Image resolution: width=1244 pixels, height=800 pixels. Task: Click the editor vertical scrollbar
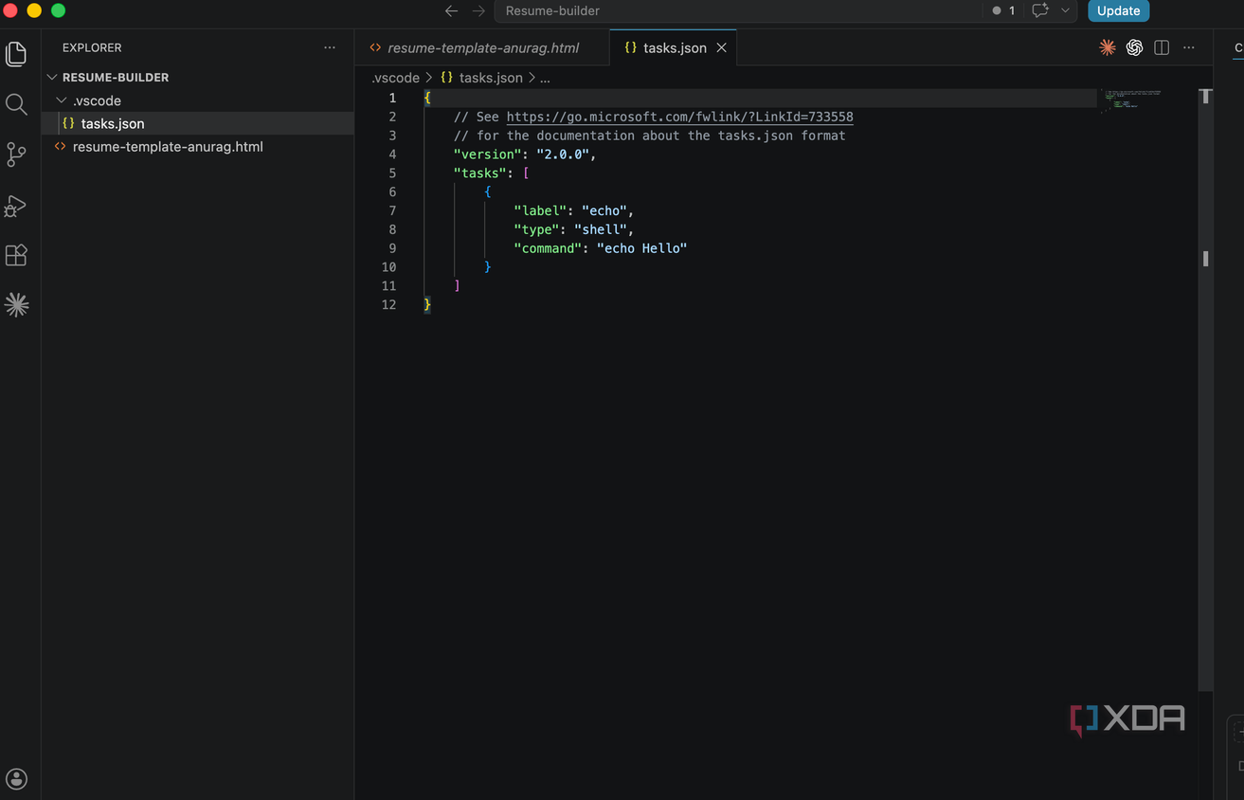pyautogui.click(x=1205, y=389)
